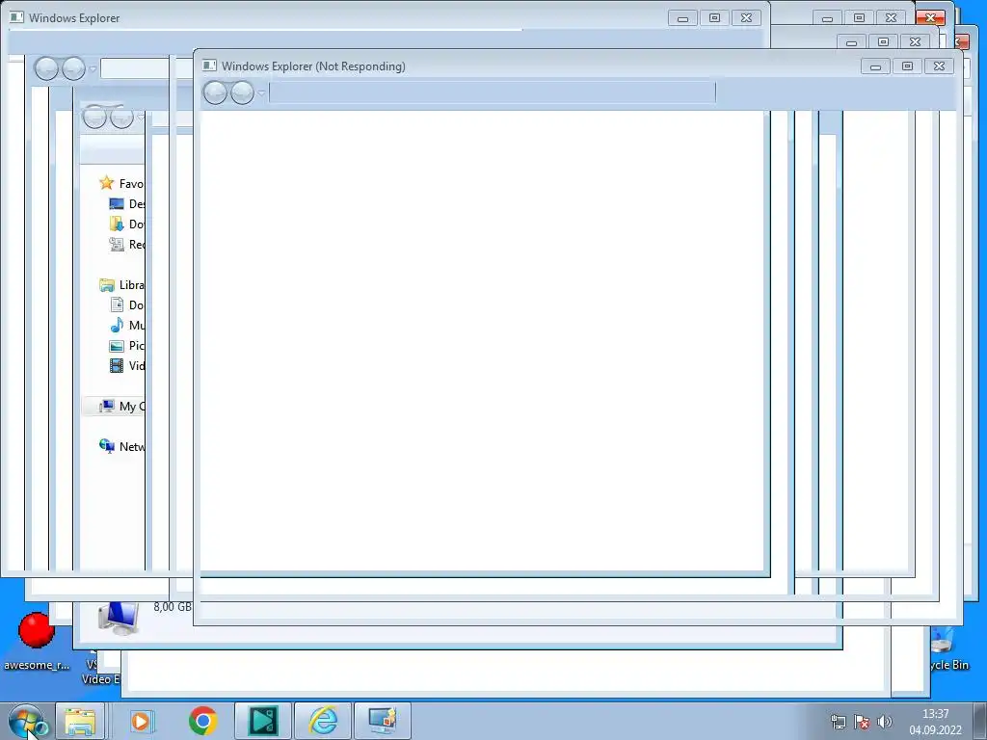
Task: Click Show Desktop button at taskbar end
Action: [x=979, y=721]
